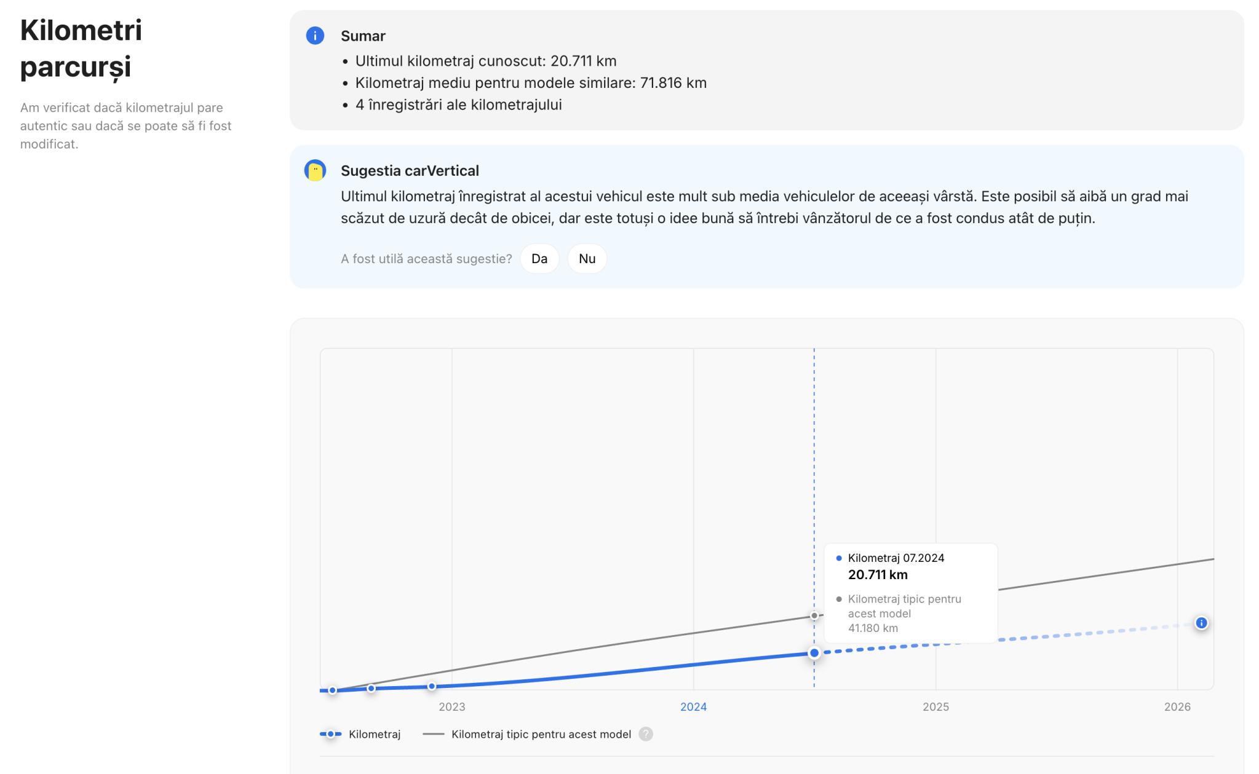The width and height of the screenshot is (1259, 774).
Task: Answer Da to the suggestion feedback
Action: 539,259
